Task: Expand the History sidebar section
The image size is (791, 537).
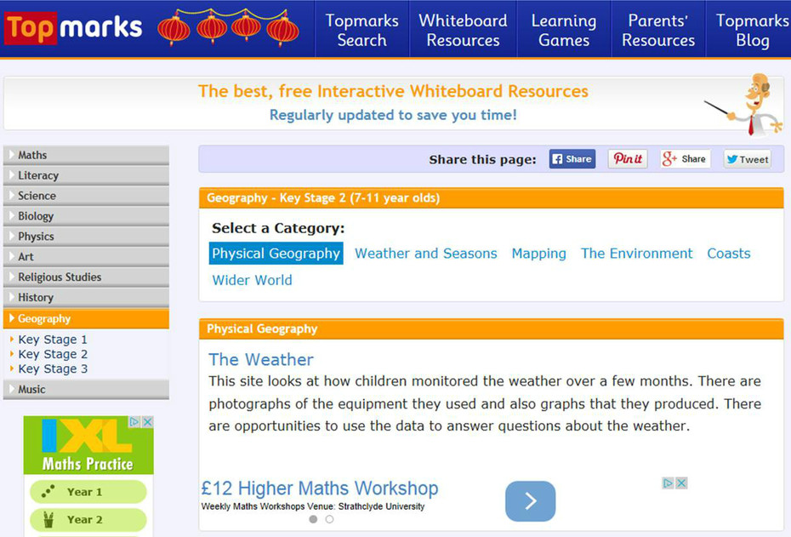Action: pyautogui.click(x=86, y=297)
